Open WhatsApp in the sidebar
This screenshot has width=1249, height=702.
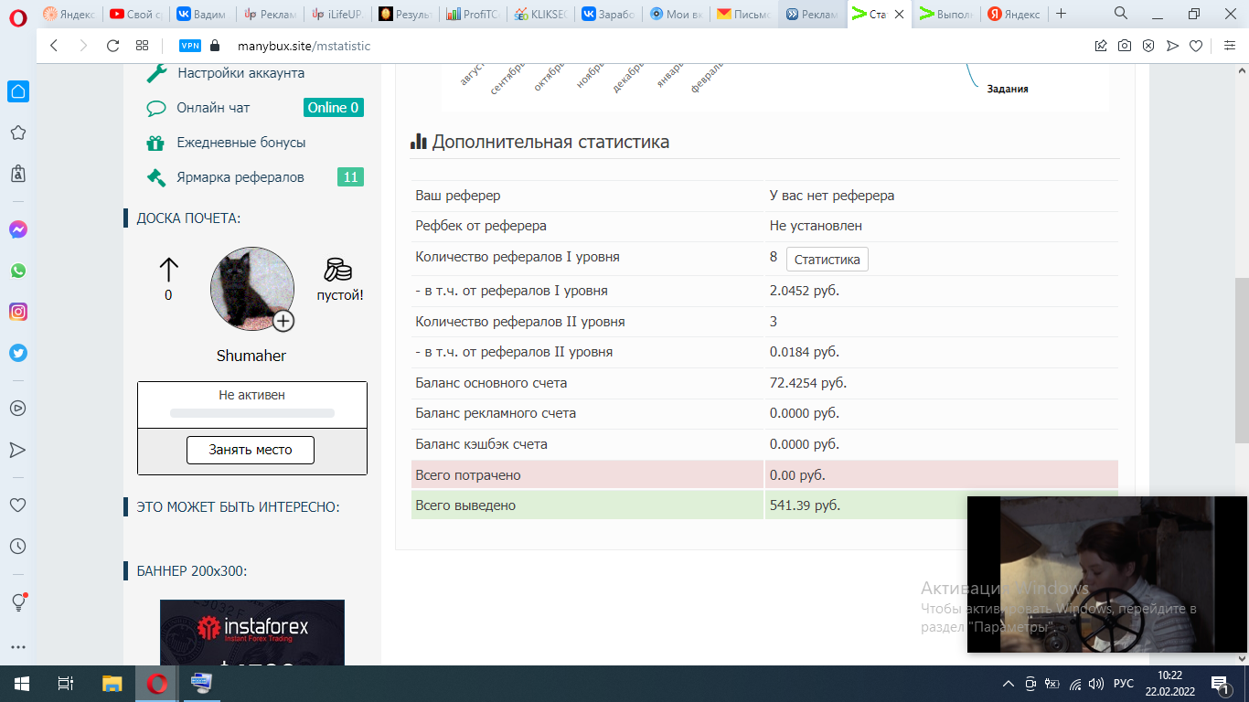coord(17,271)
